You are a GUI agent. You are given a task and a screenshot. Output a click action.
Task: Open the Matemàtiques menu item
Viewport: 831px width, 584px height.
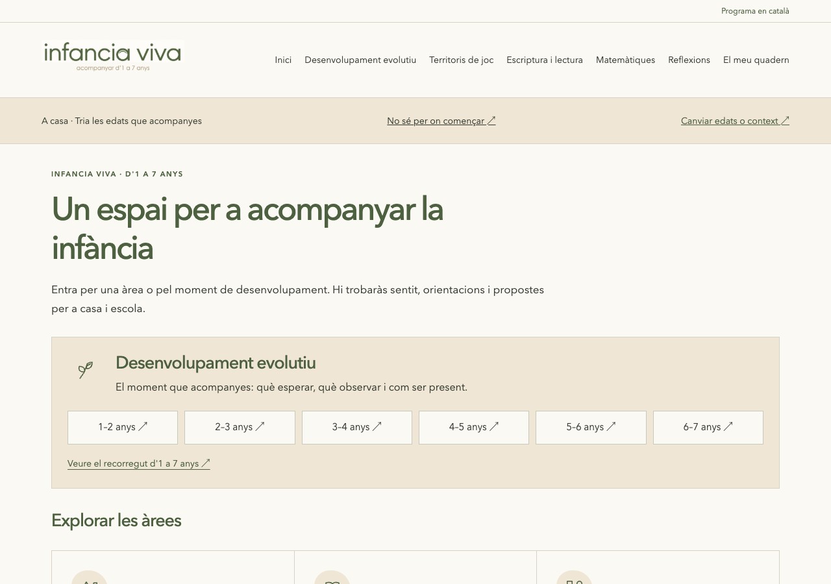625,60
